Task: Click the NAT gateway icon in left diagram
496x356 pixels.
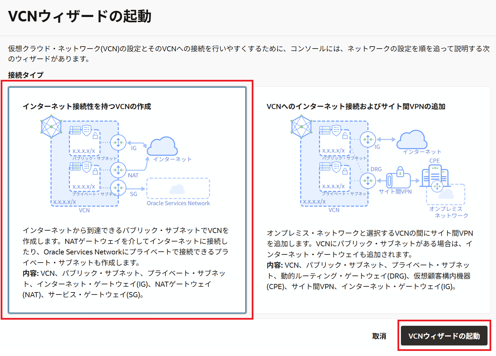Action: (x=118, y=170)
